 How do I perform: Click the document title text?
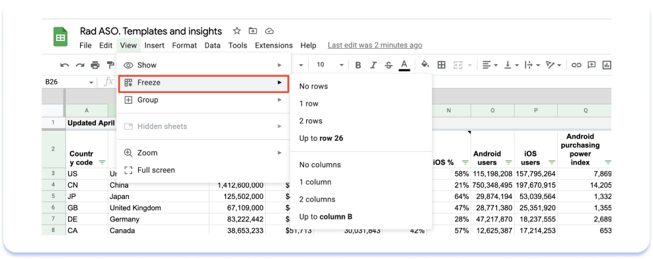pos(151,31)
